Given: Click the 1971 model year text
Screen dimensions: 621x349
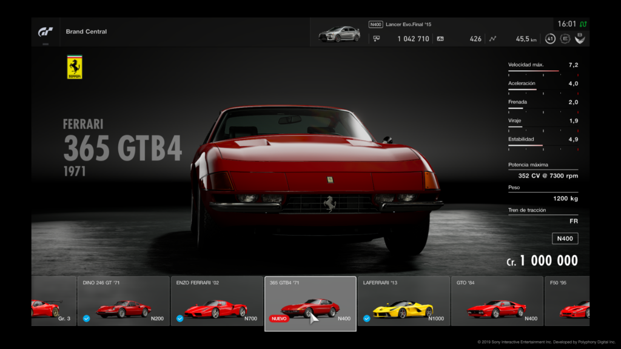Looking at the screenshot, I should (x=75, y=171).
